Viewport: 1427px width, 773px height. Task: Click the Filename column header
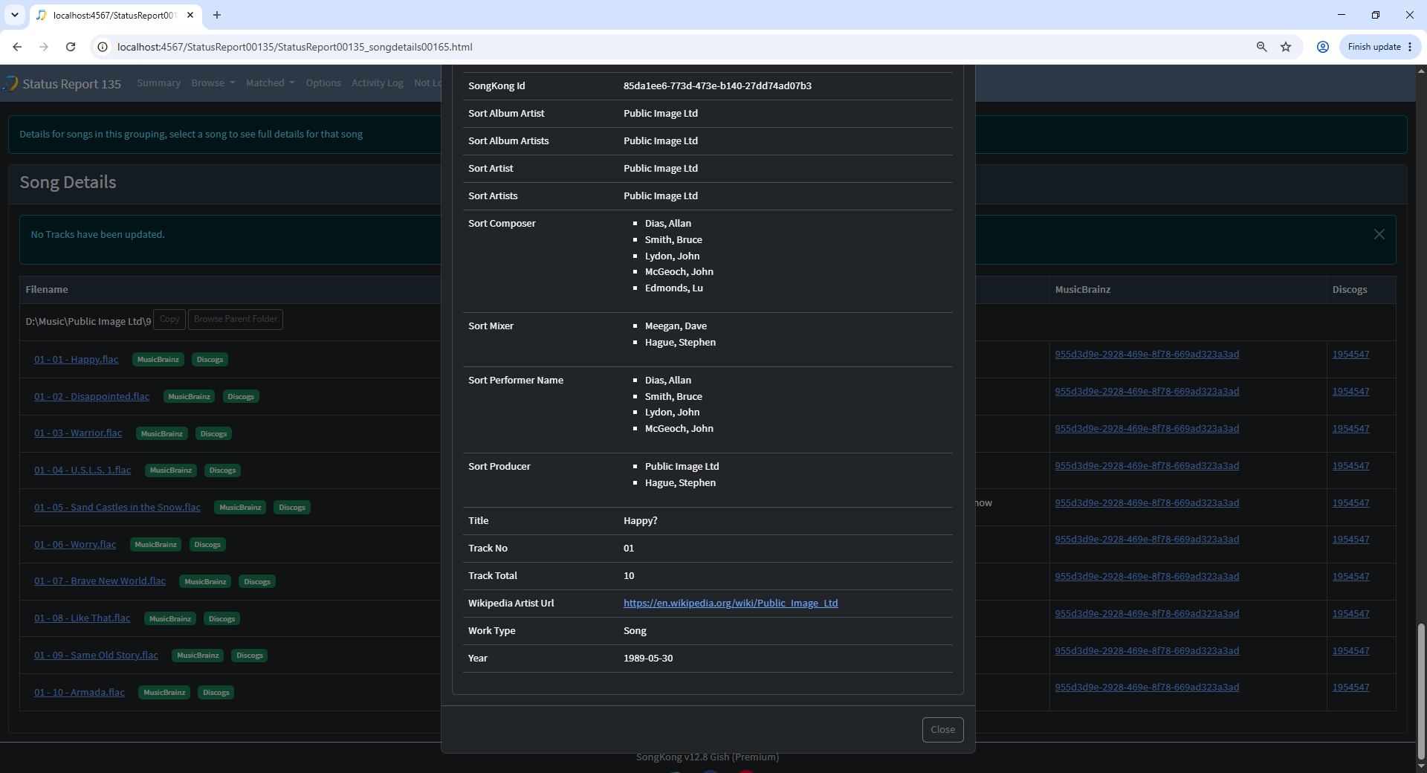pos(47,290)
